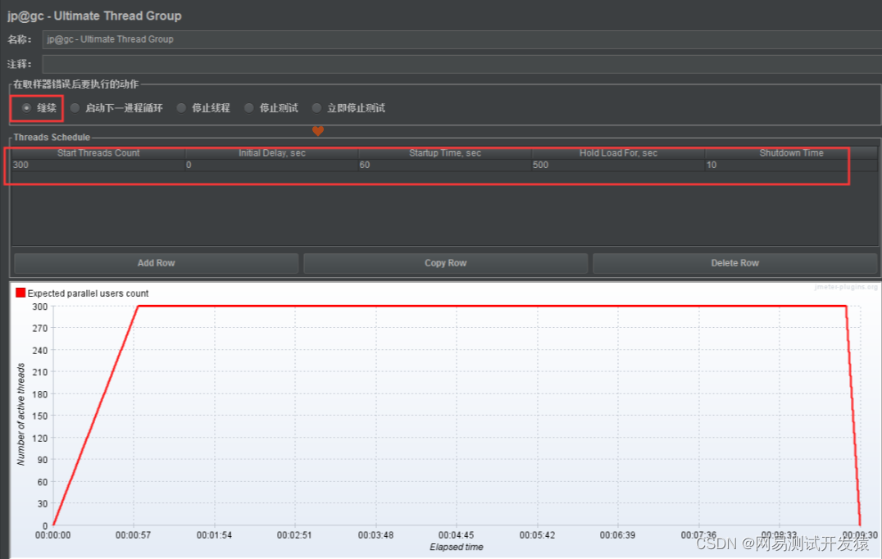The width and height of the screenshot is (882, 559).
Task: Select the initial delay cell showing 0
Action: coord(272,165)
